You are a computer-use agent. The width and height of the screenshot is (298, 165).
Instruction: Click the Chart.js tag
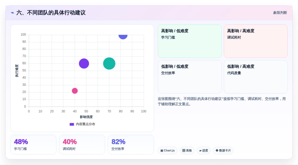click(168, 151)
